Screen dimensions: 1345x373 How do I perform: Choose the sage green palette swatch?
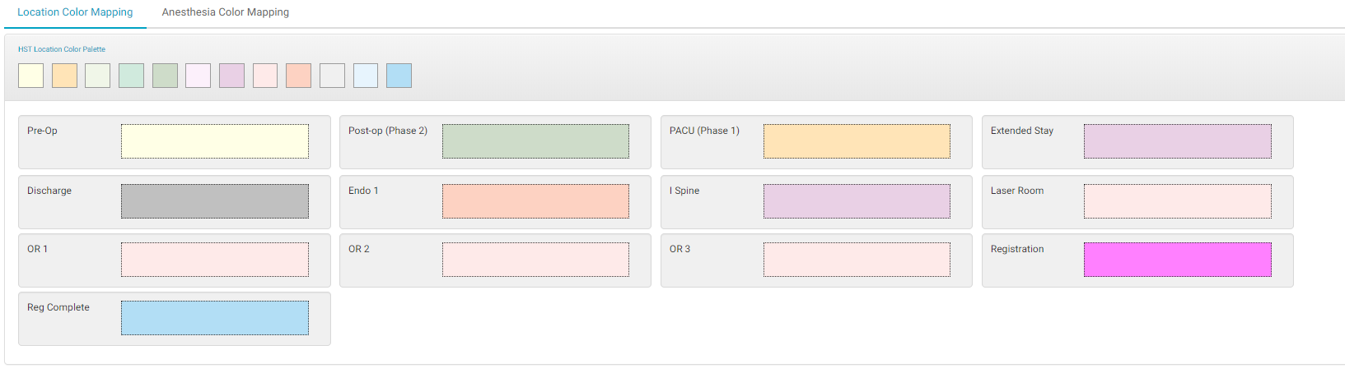(165, 76)
